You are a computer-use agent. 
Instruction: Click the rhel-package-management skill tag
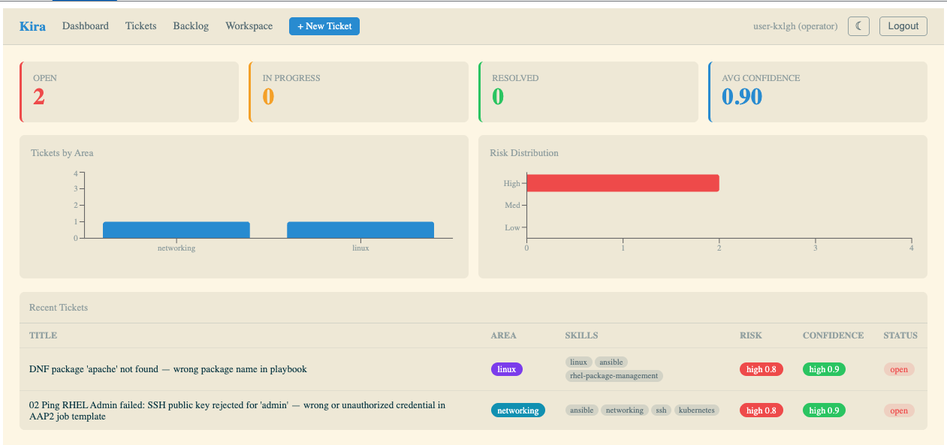pyautogui.click(x=614, y=376)
